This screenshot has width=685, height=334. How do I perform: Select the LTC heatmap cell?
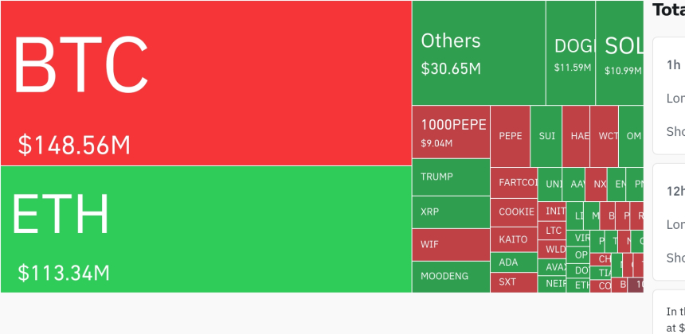click(x=553, y=231)
